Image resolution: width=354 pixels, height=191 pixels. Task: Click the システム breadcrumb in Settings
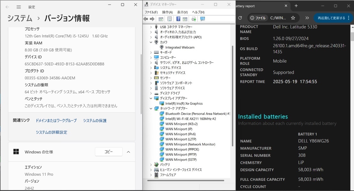[x=20, y=18]
